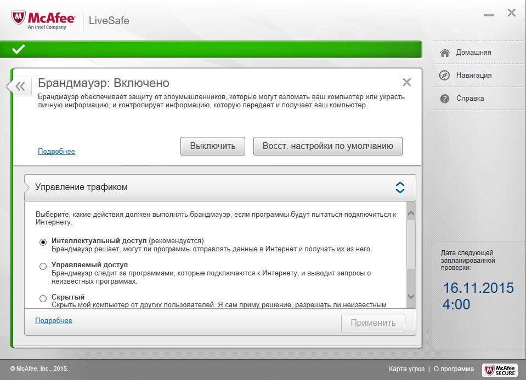
Task: Click the compass icon beside Навигация
Action: pos(444,76)
